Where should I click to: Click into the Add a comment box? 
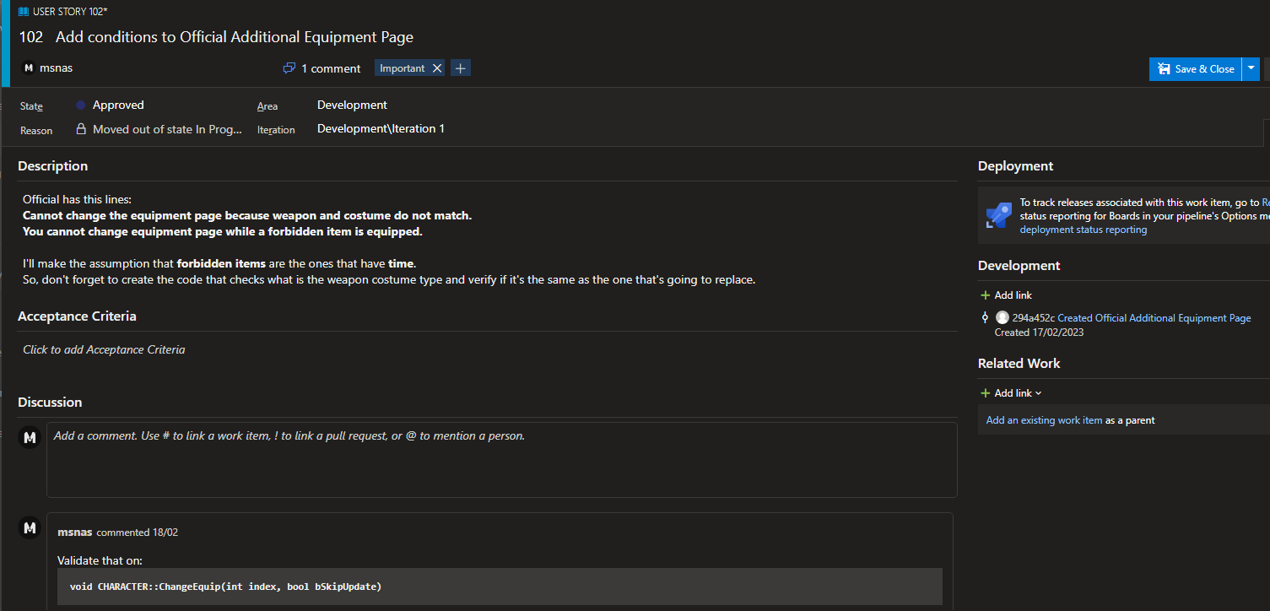pyautogui.click(x=501, y=460)
